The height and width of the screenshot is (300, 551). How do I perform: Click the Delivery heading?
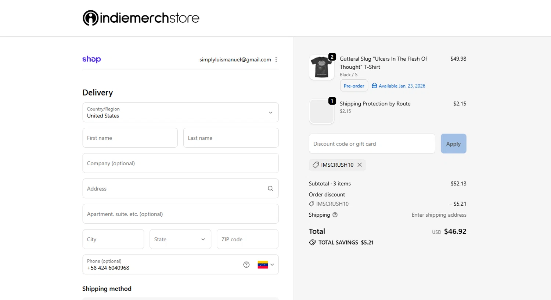pyautogui.click(x=98, y=93)
